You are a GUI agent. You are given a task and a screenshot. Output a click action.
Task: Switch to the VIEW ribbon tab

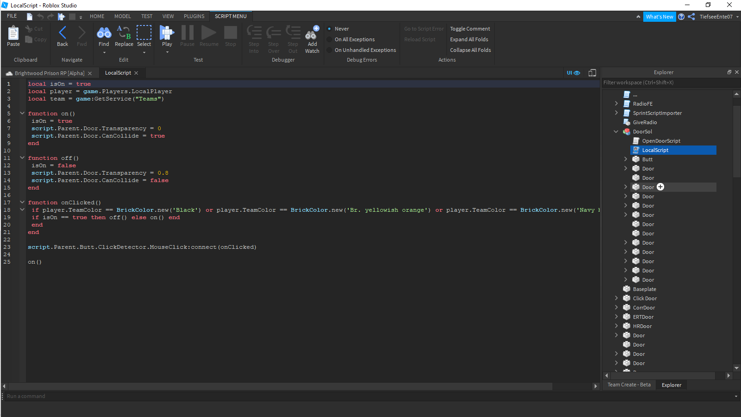[168, 16]
